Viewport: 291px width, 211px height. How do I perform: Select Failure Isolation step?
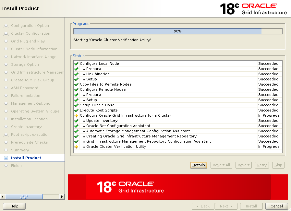click(25, 96)
